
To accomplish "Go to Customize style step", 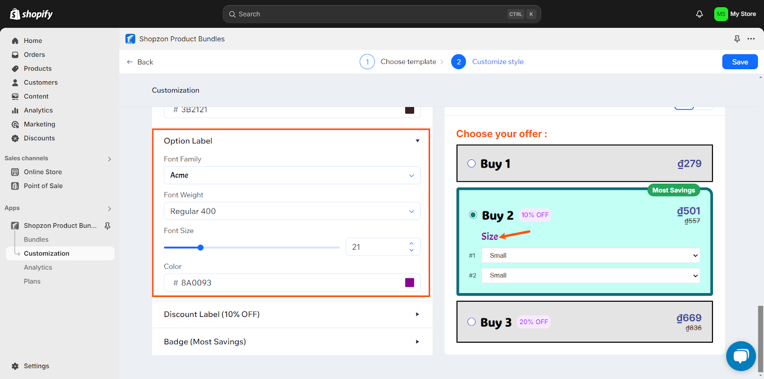I will pos(488,62).
